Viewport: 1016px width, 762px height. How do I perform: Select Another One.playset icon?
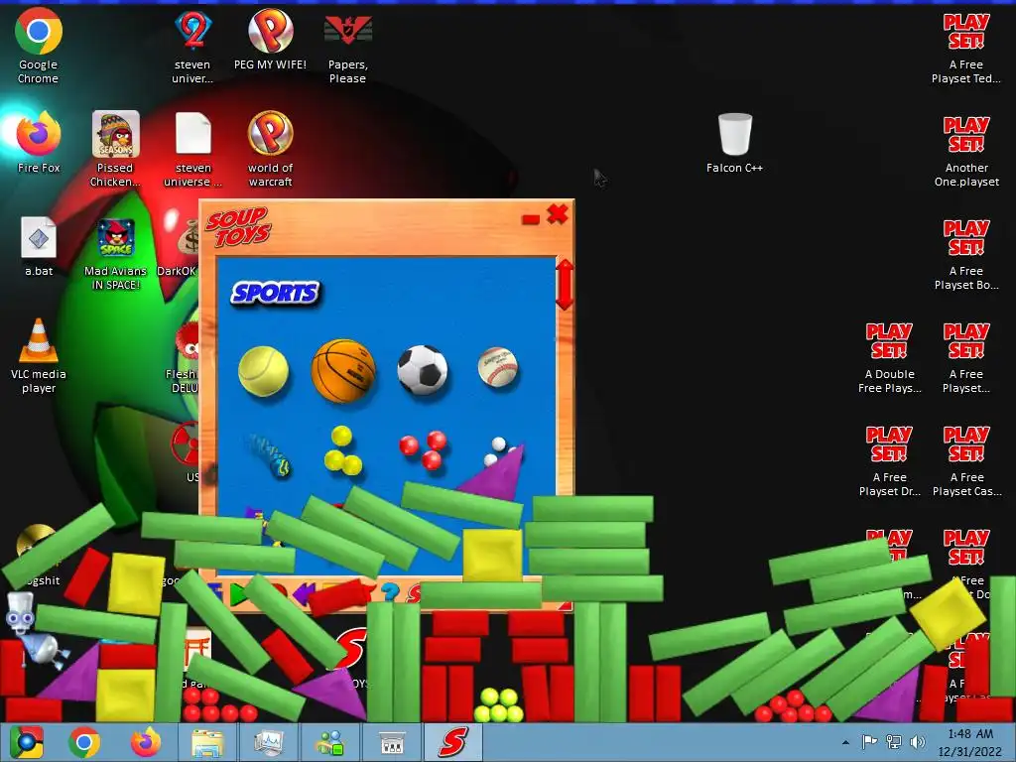click(966, 152)
